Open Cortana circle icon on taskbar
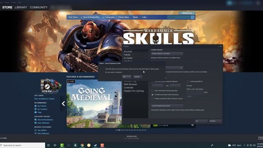The height and width of the screenshot is (148, 263). click(x=48, y=145)
